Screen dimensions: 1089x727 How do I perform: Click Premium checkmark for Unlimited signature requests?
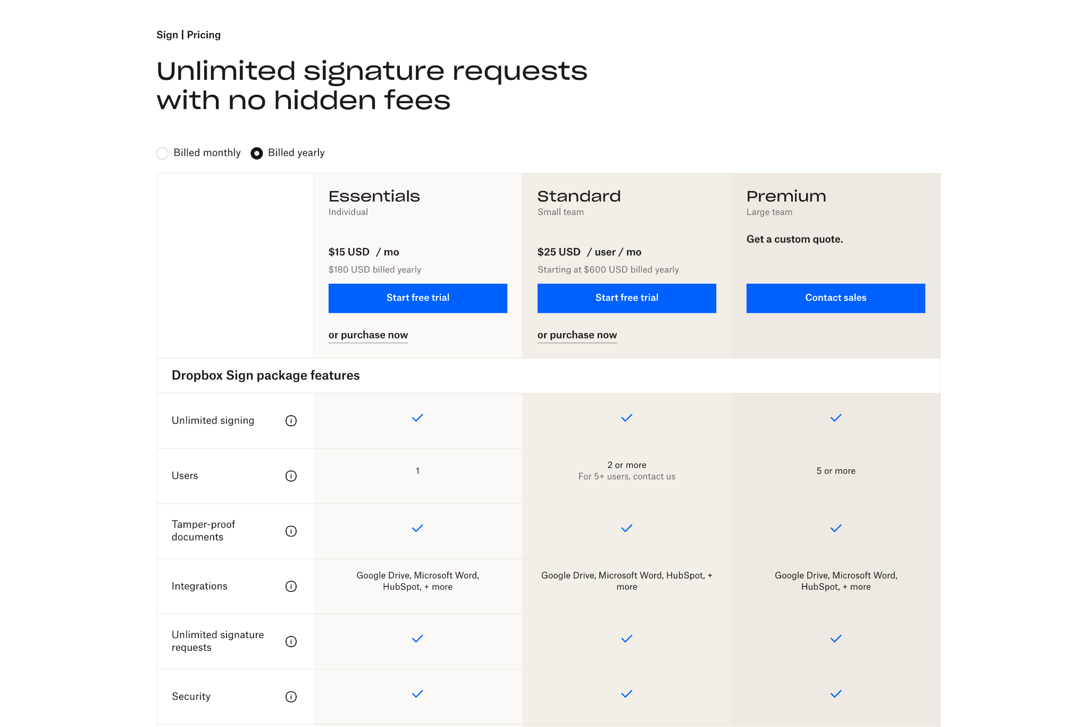click(836, 639)
